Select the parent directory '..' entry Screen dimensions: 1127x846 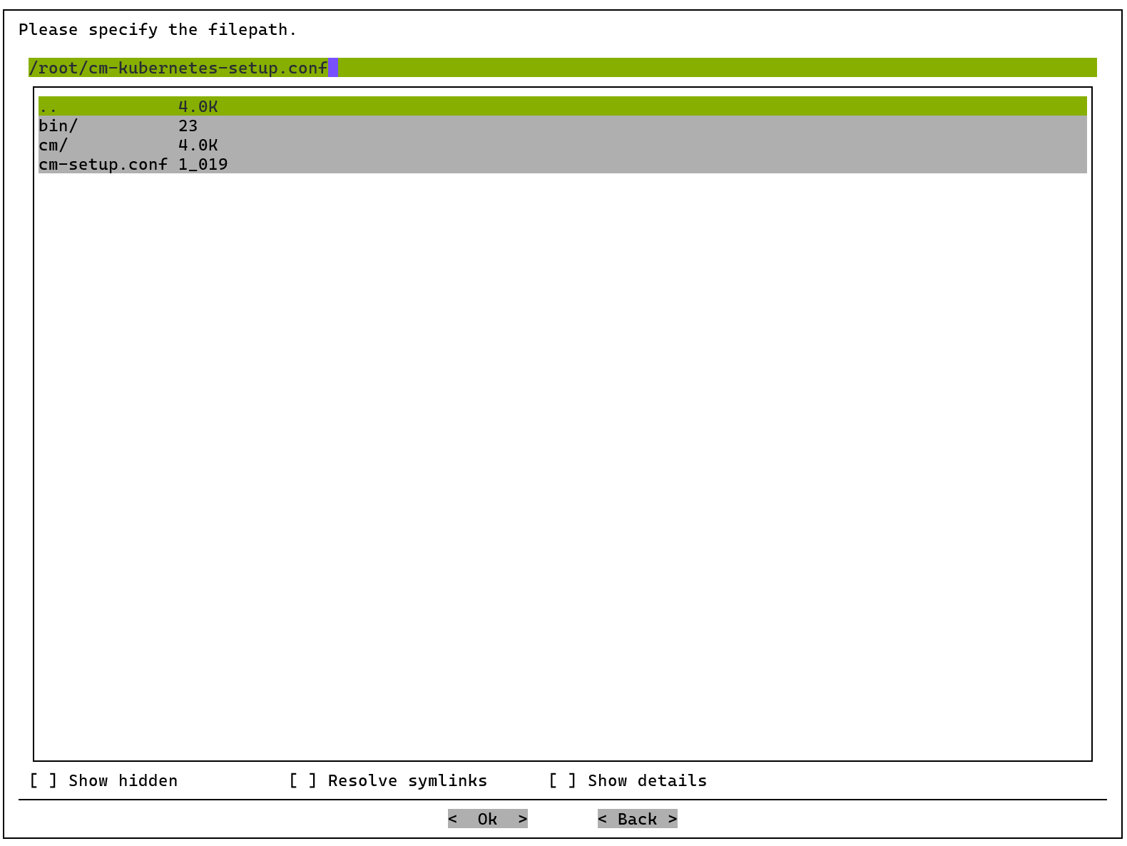563,106
